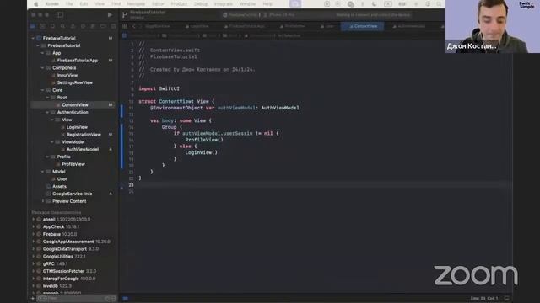Image resolution: width=540 pixels, height=303 pixels.
Task: Click the Add button below the navigator
Action: pyautogui.click(x=33, y=298)
